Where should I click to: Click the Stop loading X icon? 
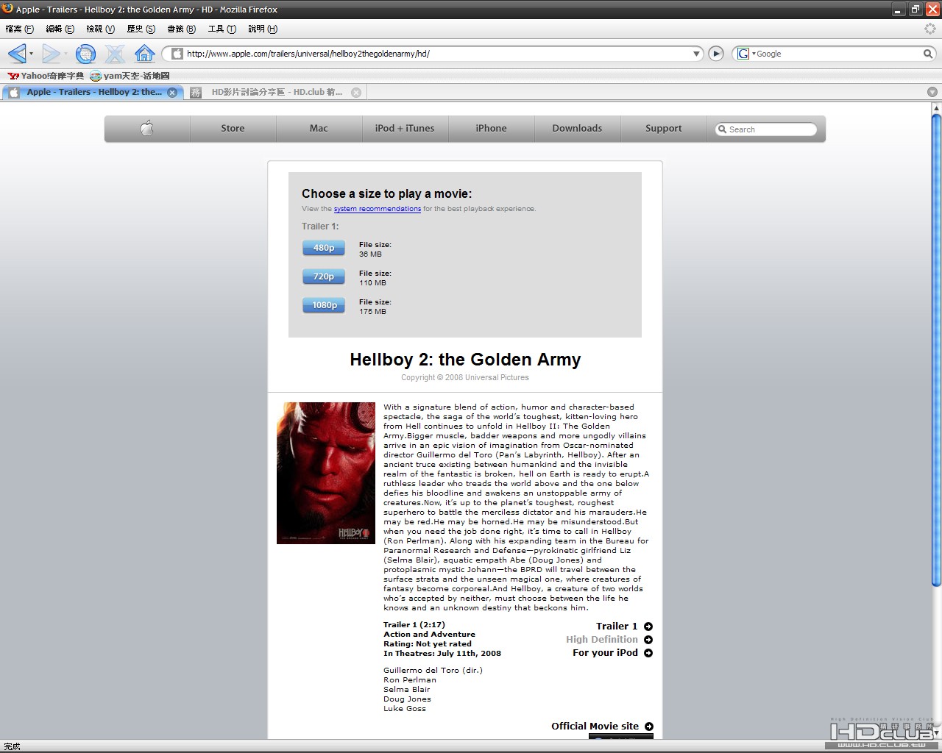point(115,54)
